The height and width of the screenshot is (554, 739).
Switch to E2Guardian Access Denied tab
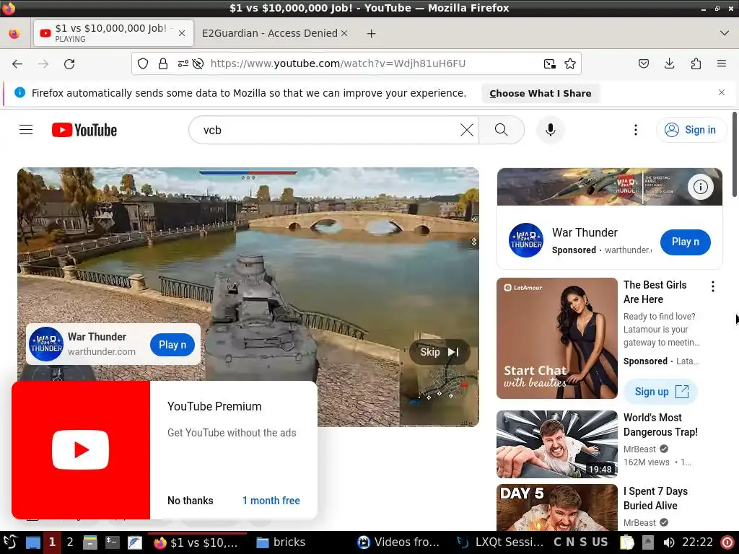coord(270,33)
